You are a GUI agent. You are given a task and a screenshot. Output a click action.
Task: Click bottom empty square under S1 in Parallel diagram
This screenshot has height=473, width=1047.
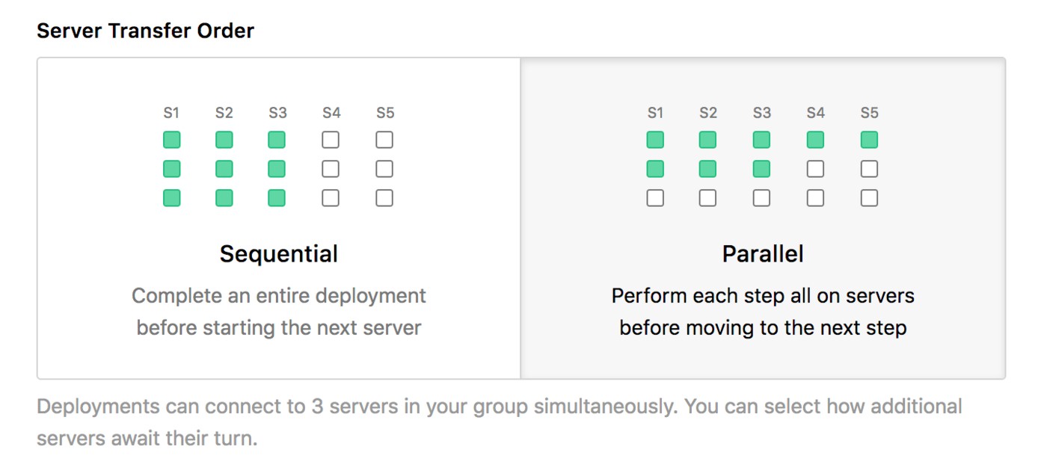click(x=655, y=198)
